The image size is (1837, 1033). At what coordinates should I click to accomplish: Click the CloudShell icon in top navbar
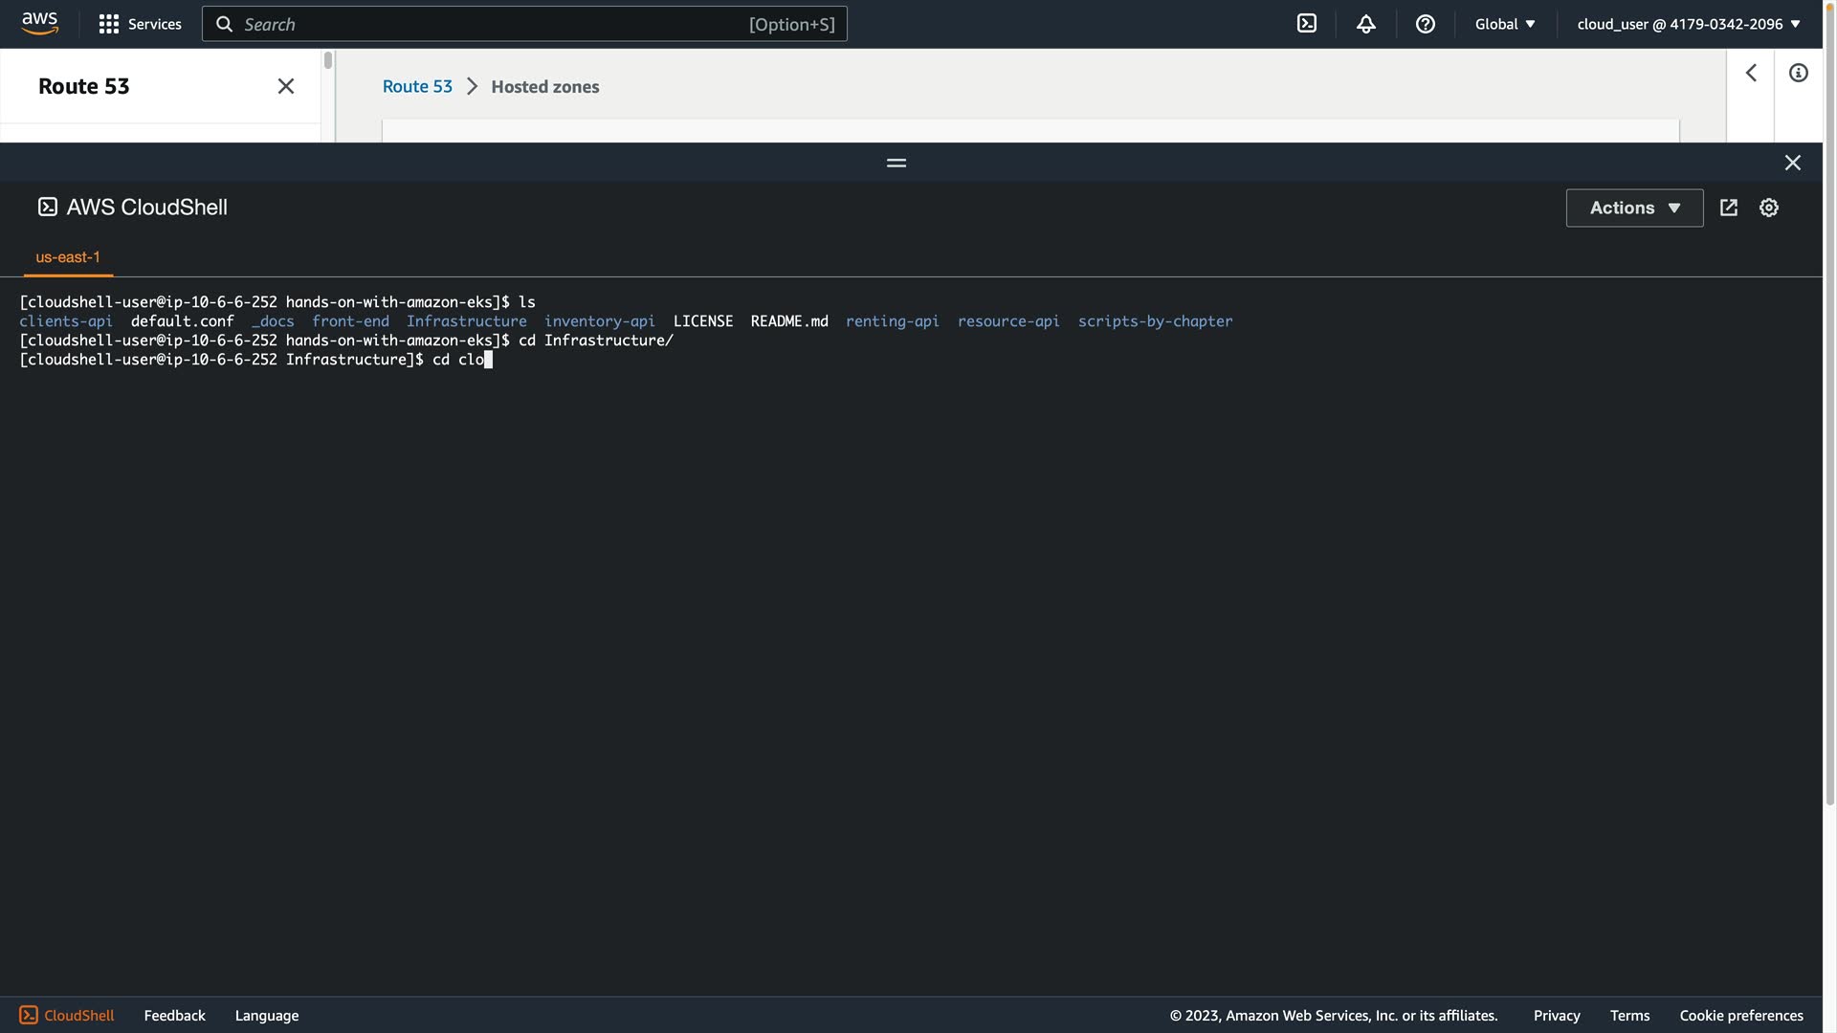tap(1306, 24)
